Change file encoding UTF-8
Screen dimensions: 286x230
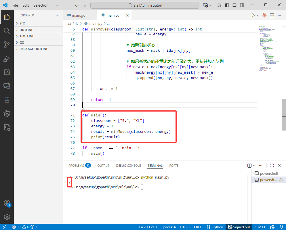(185, 227)
